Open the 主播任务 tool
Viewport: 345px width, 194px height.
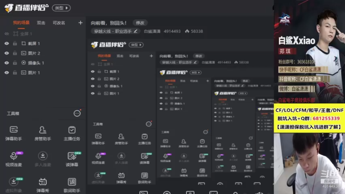coord(72,133)
